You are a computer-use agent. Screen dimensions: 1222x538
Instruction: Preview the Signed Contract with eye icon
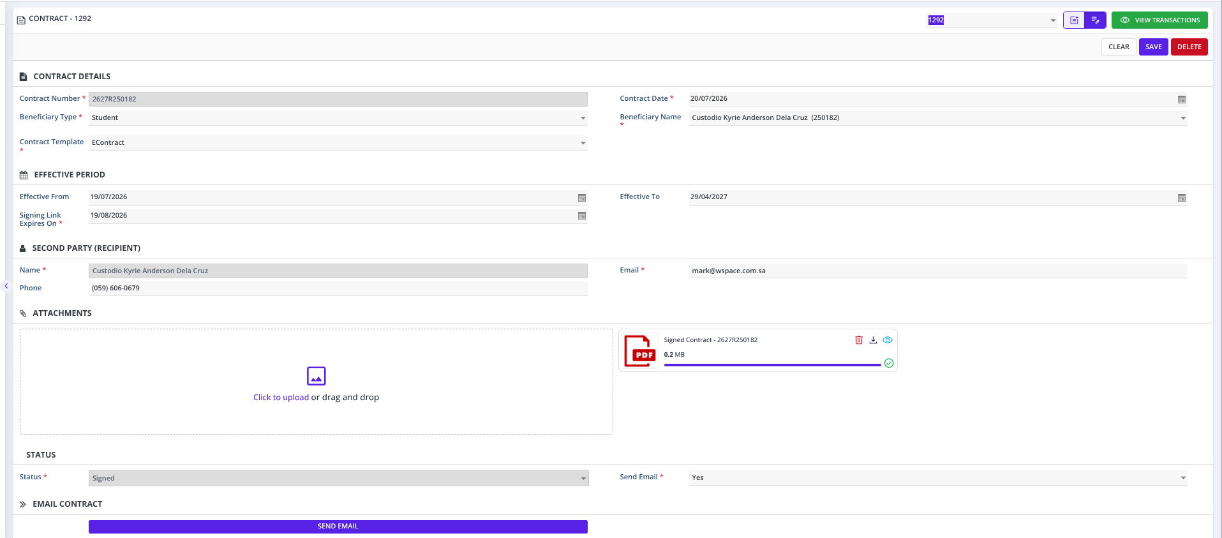(888, 340)
